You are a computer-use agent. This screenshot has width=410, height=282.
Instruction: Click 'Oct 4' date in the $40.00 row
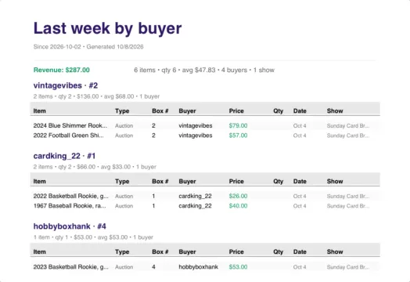[300, 206]
